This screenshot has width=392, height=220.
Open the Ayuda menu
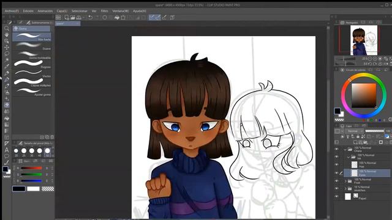(x=140, y=11)
